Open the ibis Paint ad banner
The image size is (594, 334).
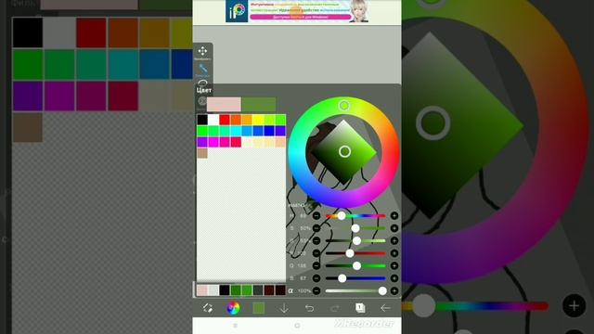pyautogui.click(x=297, y=11)
